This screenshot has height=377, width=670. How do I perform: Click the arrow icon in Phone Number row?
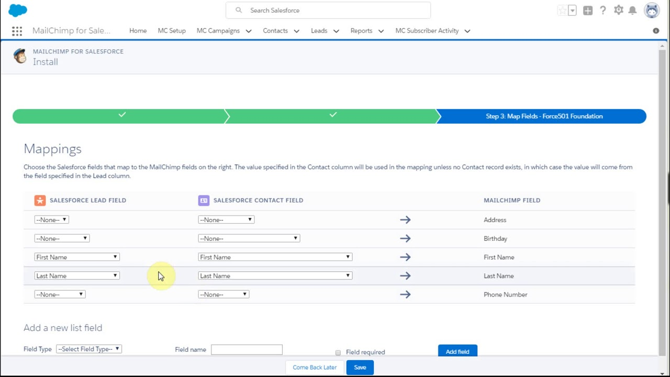(405, 294)
